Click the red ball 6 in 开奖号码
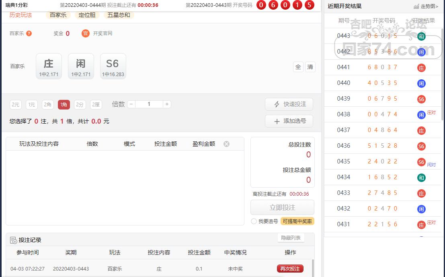The width and height of the screenshot is (445, 277). point(273,5)
